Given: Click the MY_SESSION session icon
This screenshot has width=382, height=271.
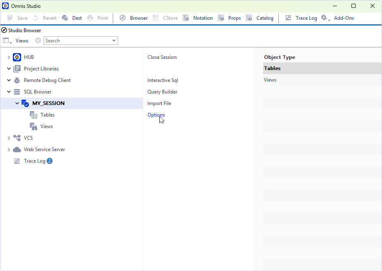Looking at the screenshot, I should click(x=25, y=103).
